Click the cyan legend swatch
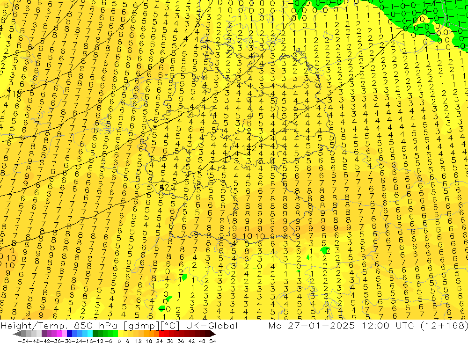The height and width of the screenshot is (343, 468). (x=90, y=334)
